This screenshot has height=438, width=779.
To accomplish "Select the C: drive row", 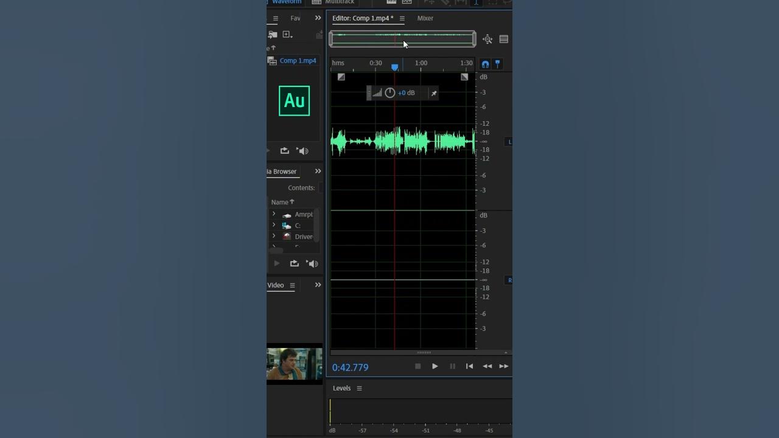I will pos(292,226).
